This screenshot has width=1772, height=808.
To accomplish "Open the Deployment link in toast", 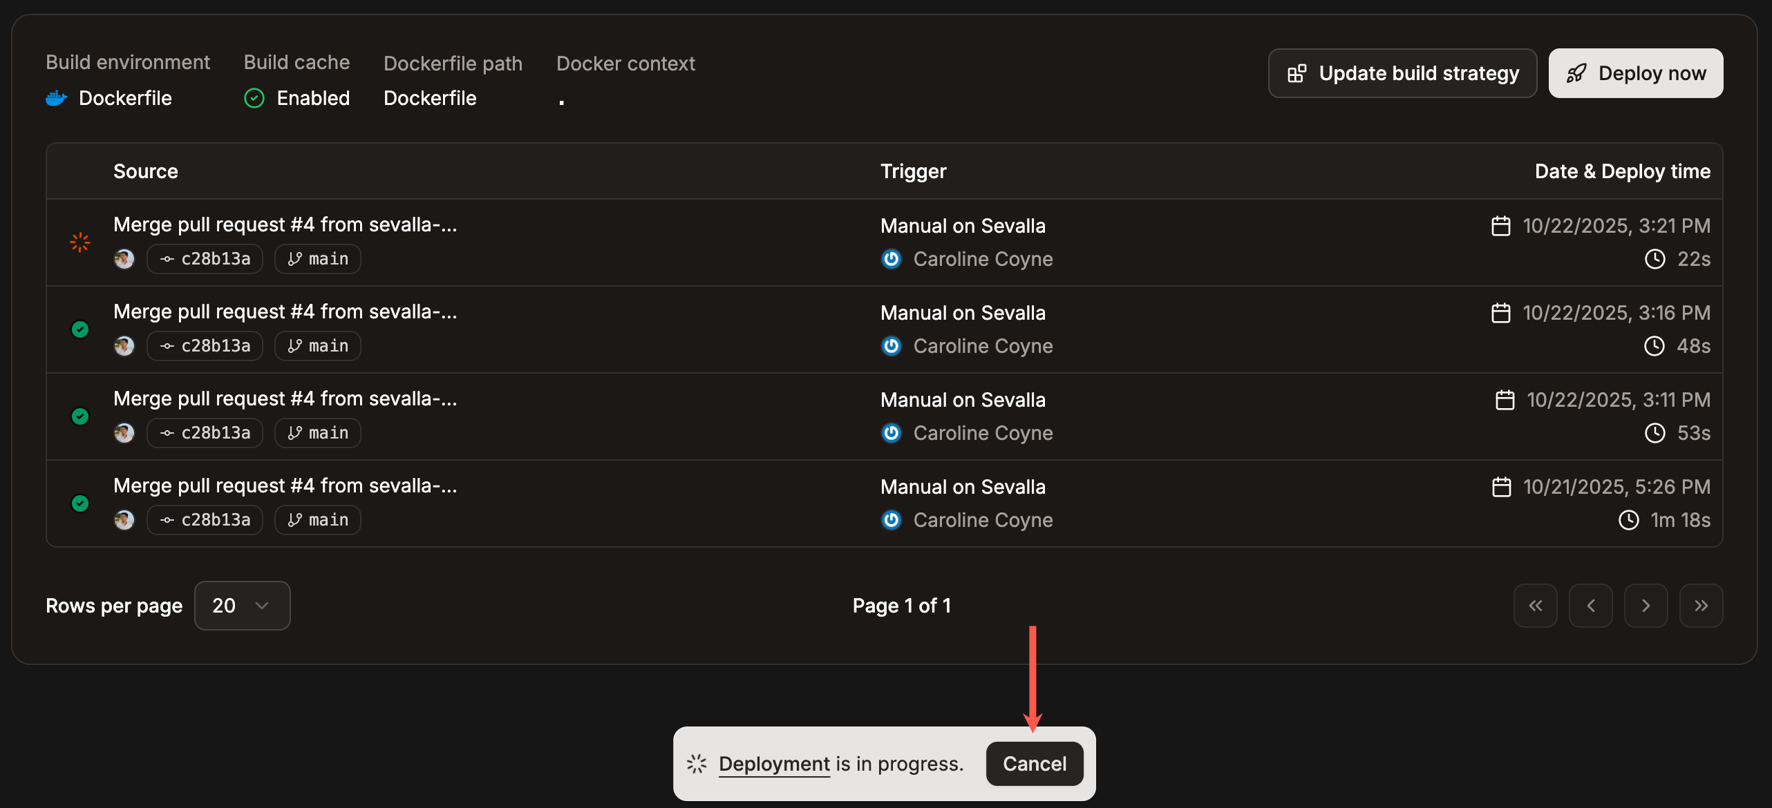I will click(x=774, y=764).
